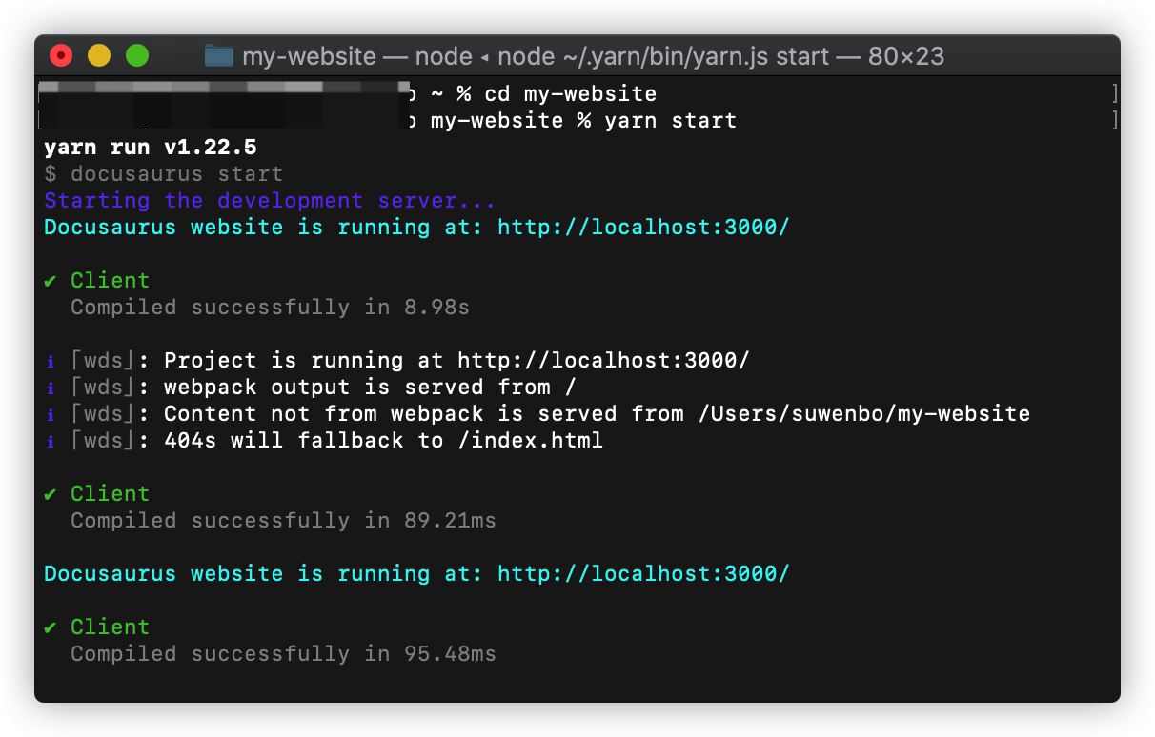Open localhost URL in 'Project is running at' line

[603, 361]
